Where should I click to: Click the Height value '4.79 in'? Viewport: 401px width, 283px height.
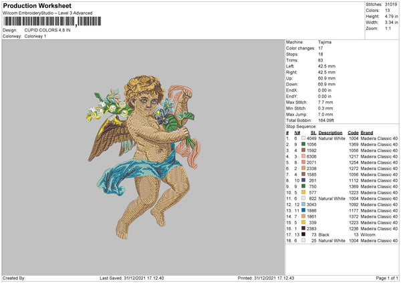(x=392, y=16)
